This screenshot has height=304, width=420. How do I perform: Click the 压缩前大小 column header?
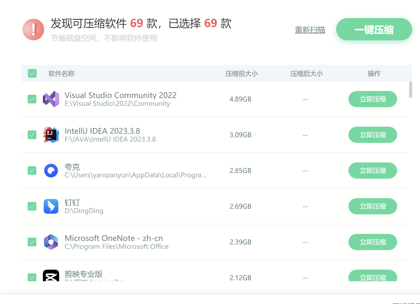click(x=241, y=74)
